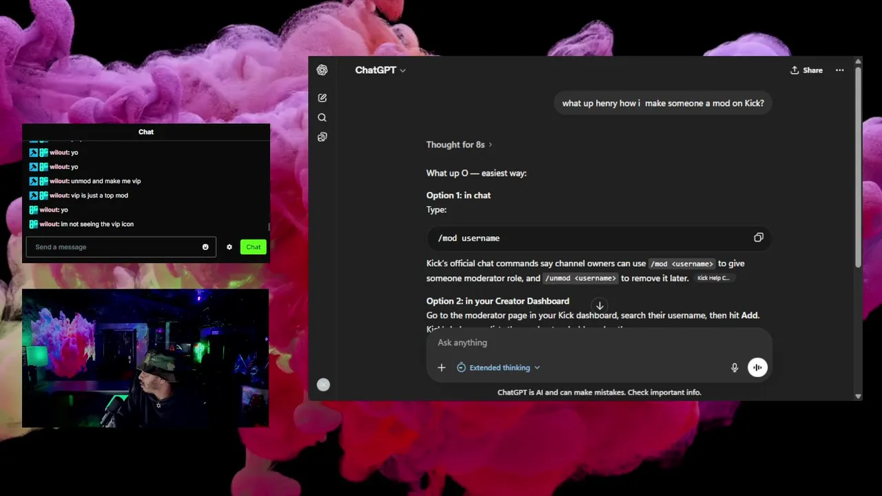Copy the /mod username code block
This screenshot has height=496, width=882.
click(x=759, y=238)
